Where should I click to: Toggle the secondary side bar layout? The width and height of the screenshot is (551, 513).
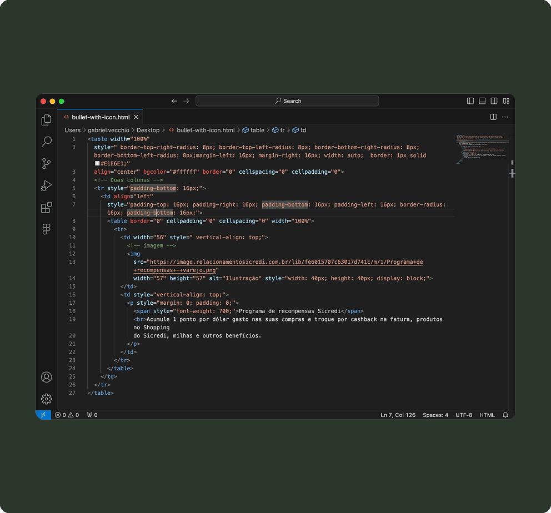click(x=494, y=101)
